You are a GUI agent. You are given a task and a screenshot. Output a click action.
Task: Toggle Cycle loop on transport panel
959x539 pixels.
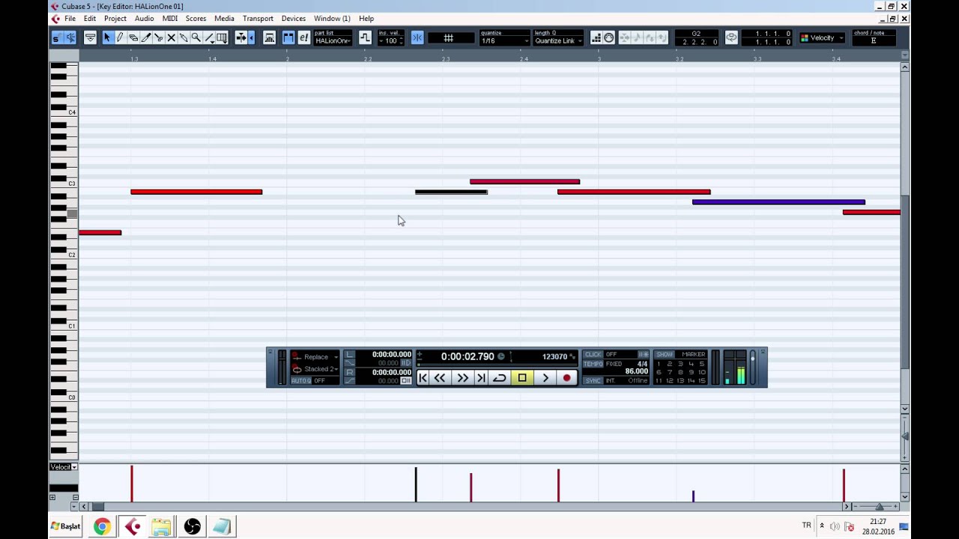(x=499, y=378)
